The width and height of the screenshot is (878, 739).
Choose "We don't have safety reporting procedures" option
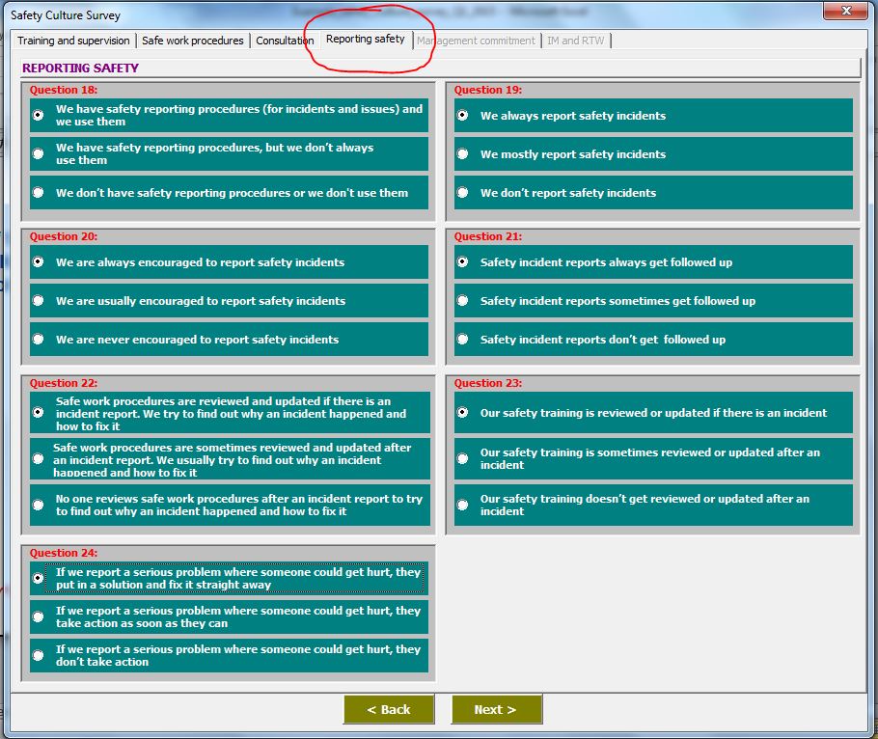[x=37, y=193]
